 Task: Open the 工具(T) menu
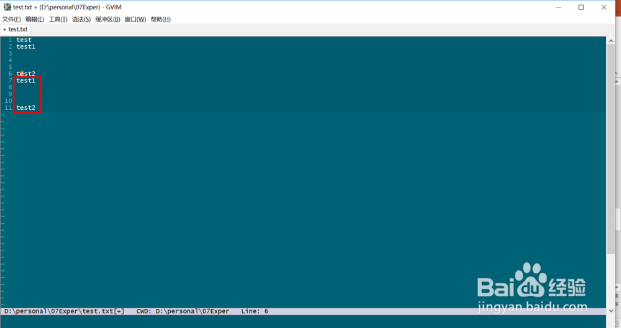(x=58, y=19)
